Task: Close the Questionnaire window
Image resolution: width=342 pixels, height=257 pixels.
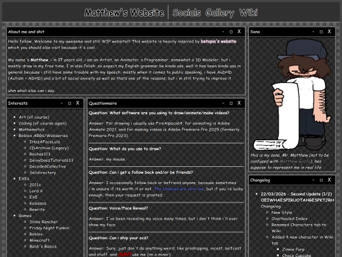Action: 239,103
